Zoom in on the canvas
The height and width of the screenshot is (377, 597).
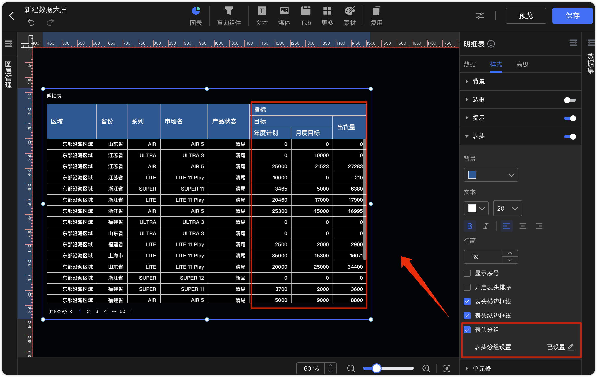(x=426, y=368)
